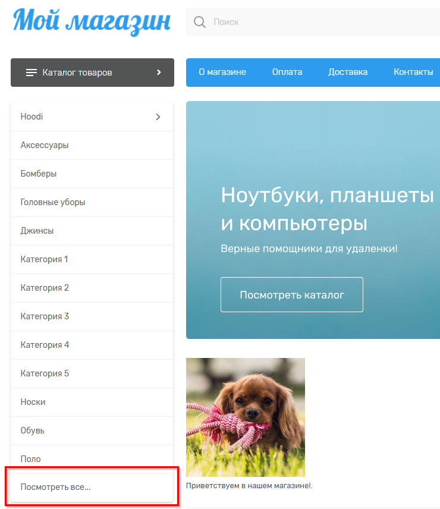
Task: Click the hamburger icon in catalog button
Action: click(32, 73)
